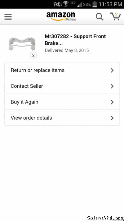Open Mr307282 Support Front Brake product title
Viewport: 124px width, 221px height.
point(75,40)
